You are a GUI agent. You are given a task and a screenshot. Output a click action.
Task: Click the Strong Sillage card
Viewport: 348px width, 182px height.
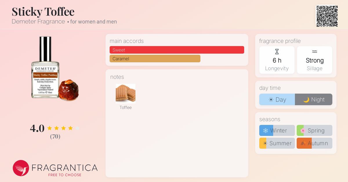click(315, 60)
